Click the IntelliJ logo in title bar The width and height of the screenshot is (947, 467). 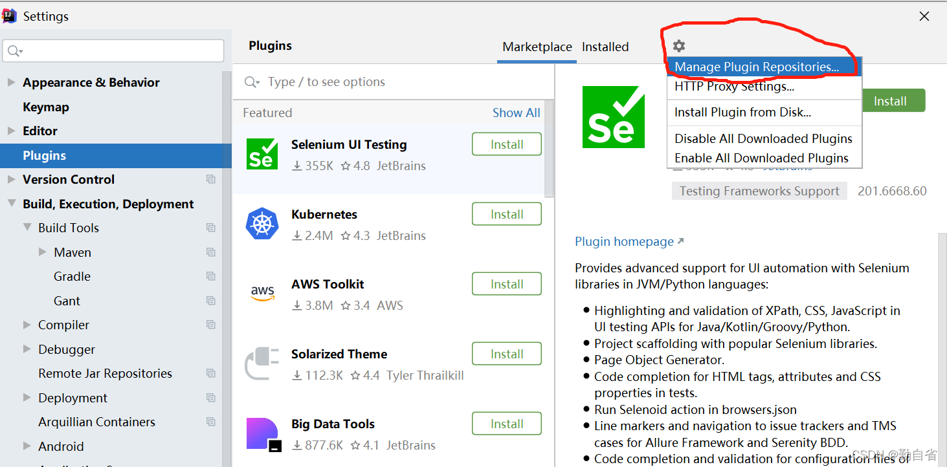coord(9,16)
